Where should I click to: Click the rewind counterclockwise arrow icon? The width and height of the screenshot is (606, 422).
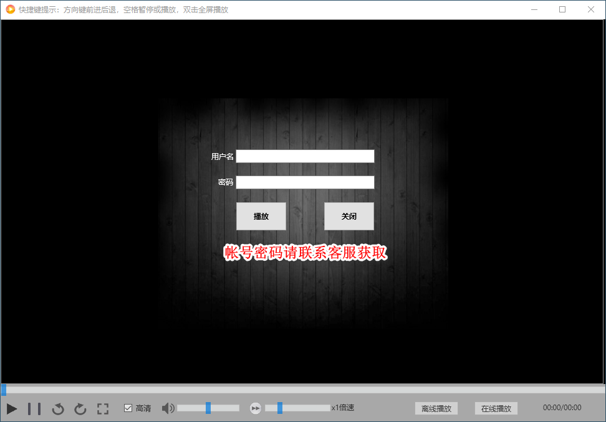click(x=58, y=408)
